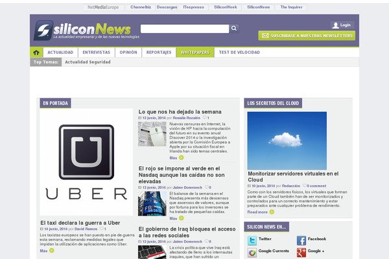Open Test de Velocidad
This screenshot has width=389, height=259.
pos(239,52)
